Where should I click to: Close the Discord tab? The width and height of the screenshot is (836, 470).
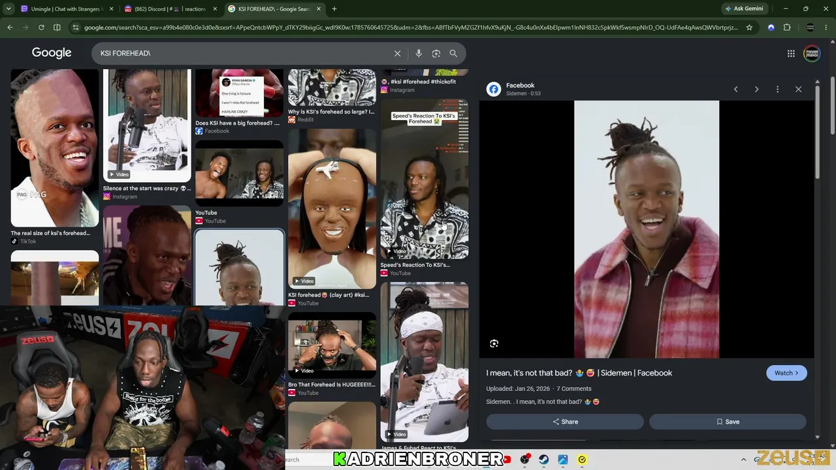(x=216, y=8)
